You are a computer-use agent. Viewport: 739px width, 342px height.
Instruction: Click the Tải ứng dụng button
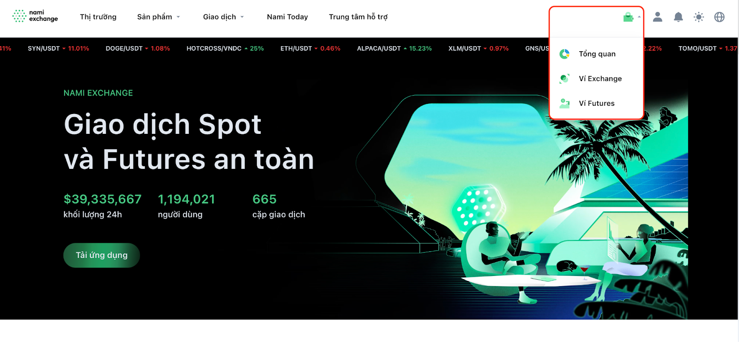pyautogui.click(x=102, y=255)
